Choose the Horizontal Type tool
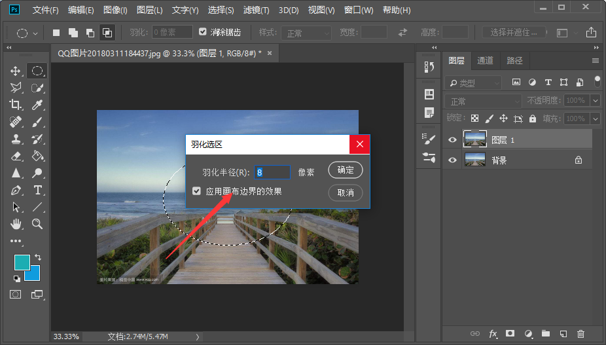The width and height of the screenshot is (606, 345). pyautogui.click(x=37, y=190)
